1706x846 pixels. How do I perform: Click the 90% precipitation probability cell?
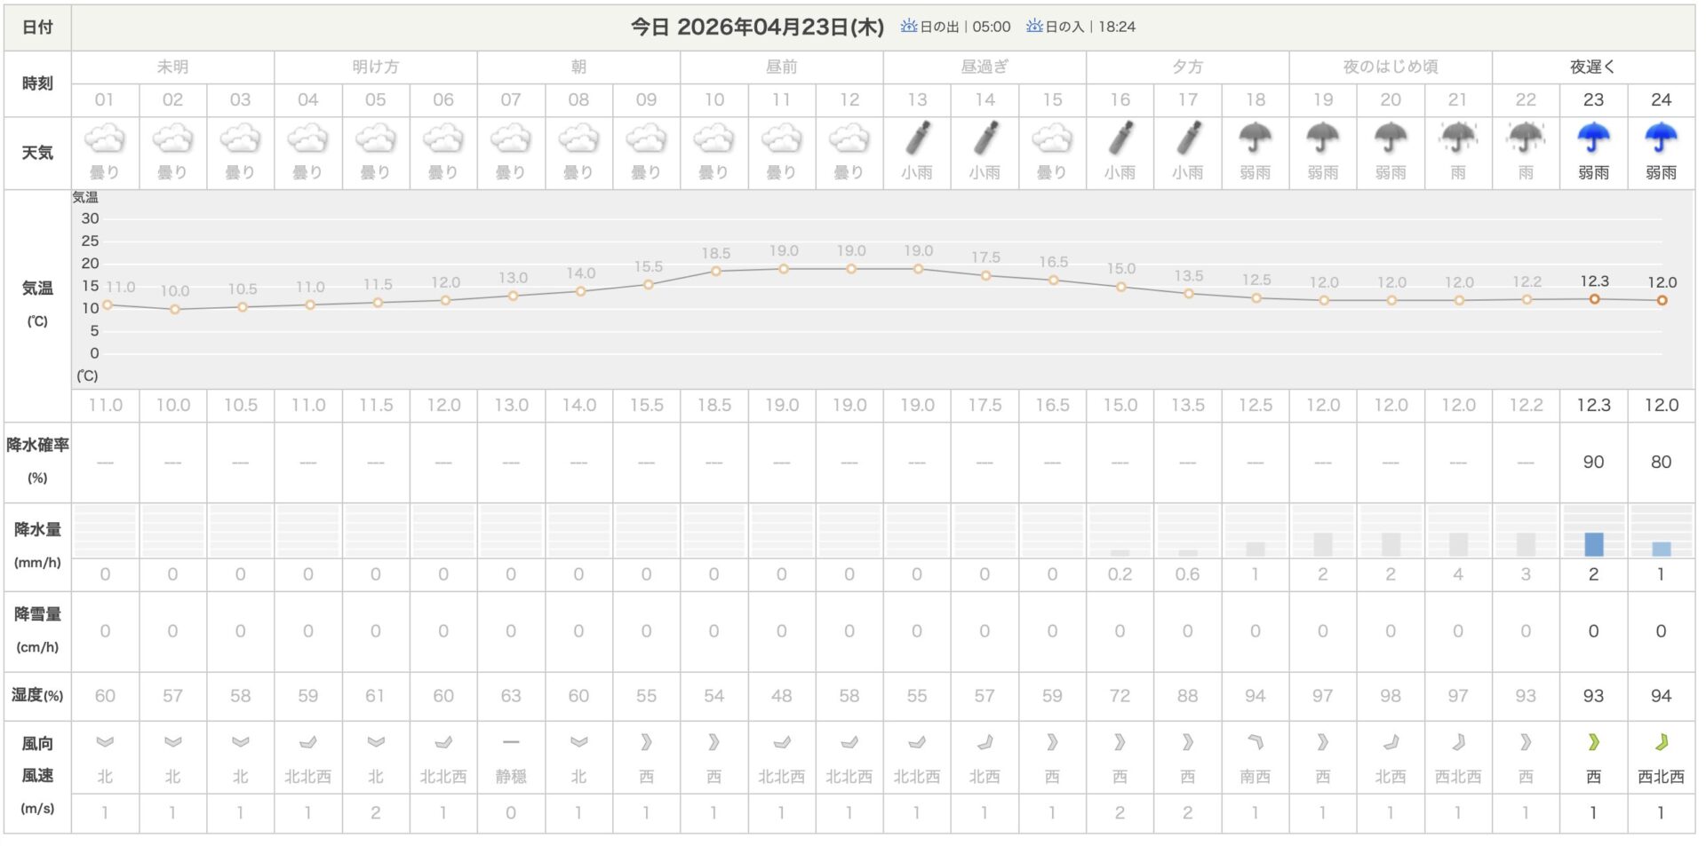click(x=1593, y=462)
